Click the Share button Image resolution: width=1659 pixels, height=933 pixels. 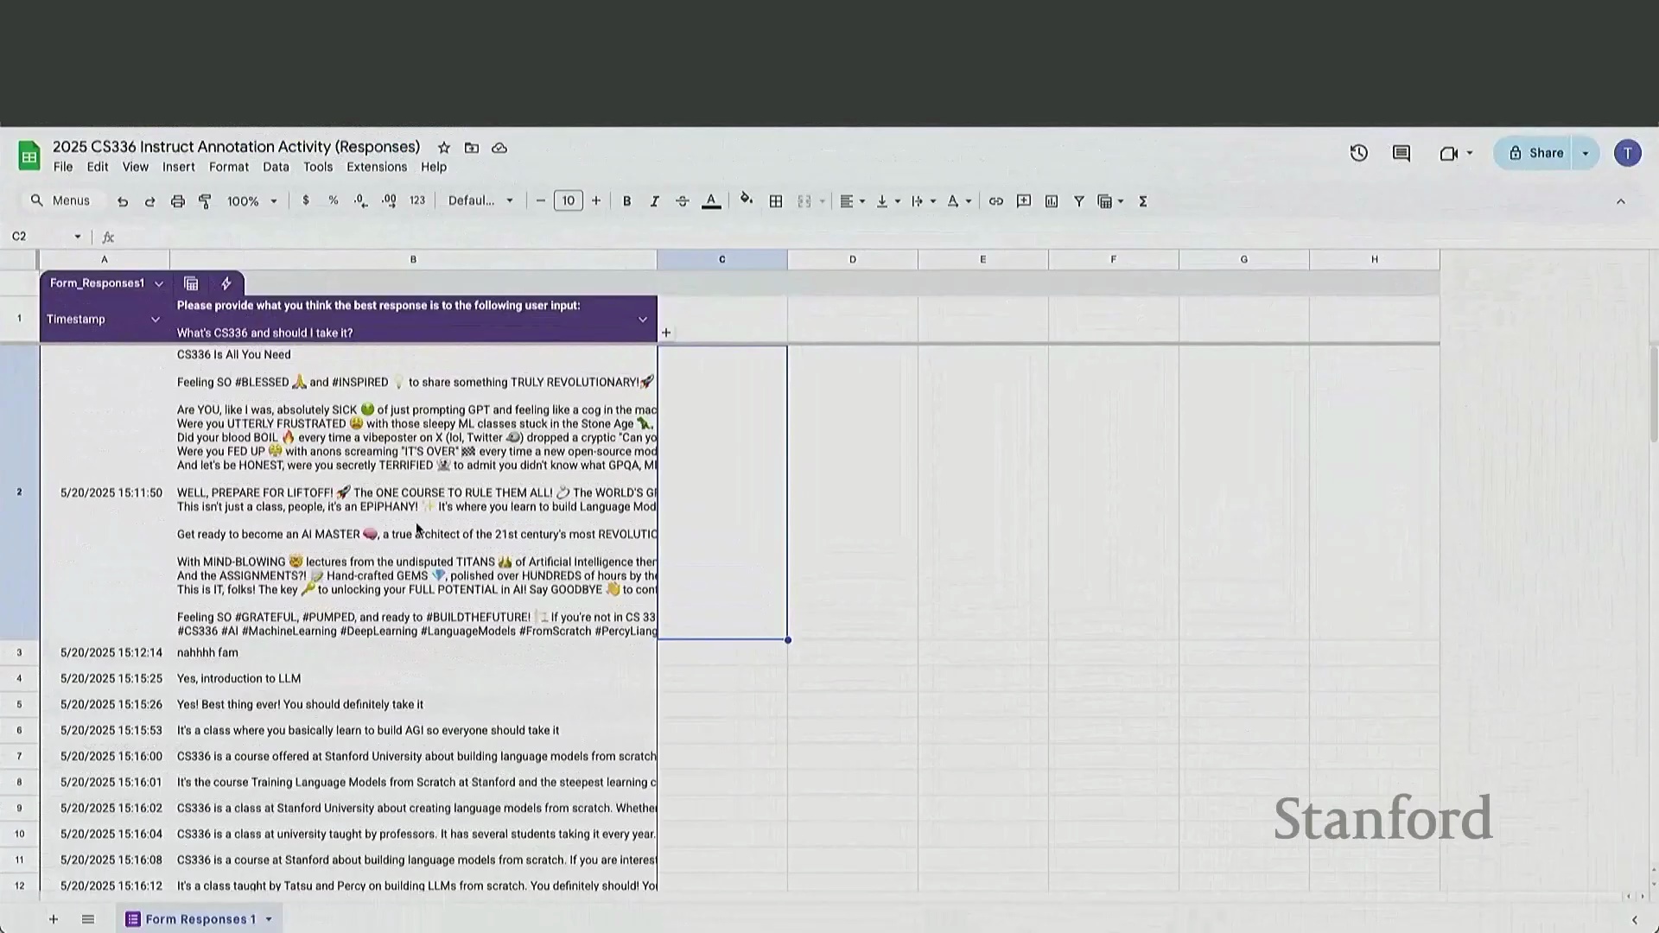1536,153
